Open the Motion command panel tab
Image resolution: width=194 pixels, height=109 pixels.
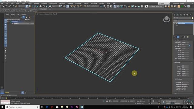tap(184, 15)
